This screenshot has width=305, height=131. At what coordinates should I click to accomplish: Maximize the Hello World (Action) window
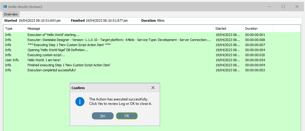(283, 7)
